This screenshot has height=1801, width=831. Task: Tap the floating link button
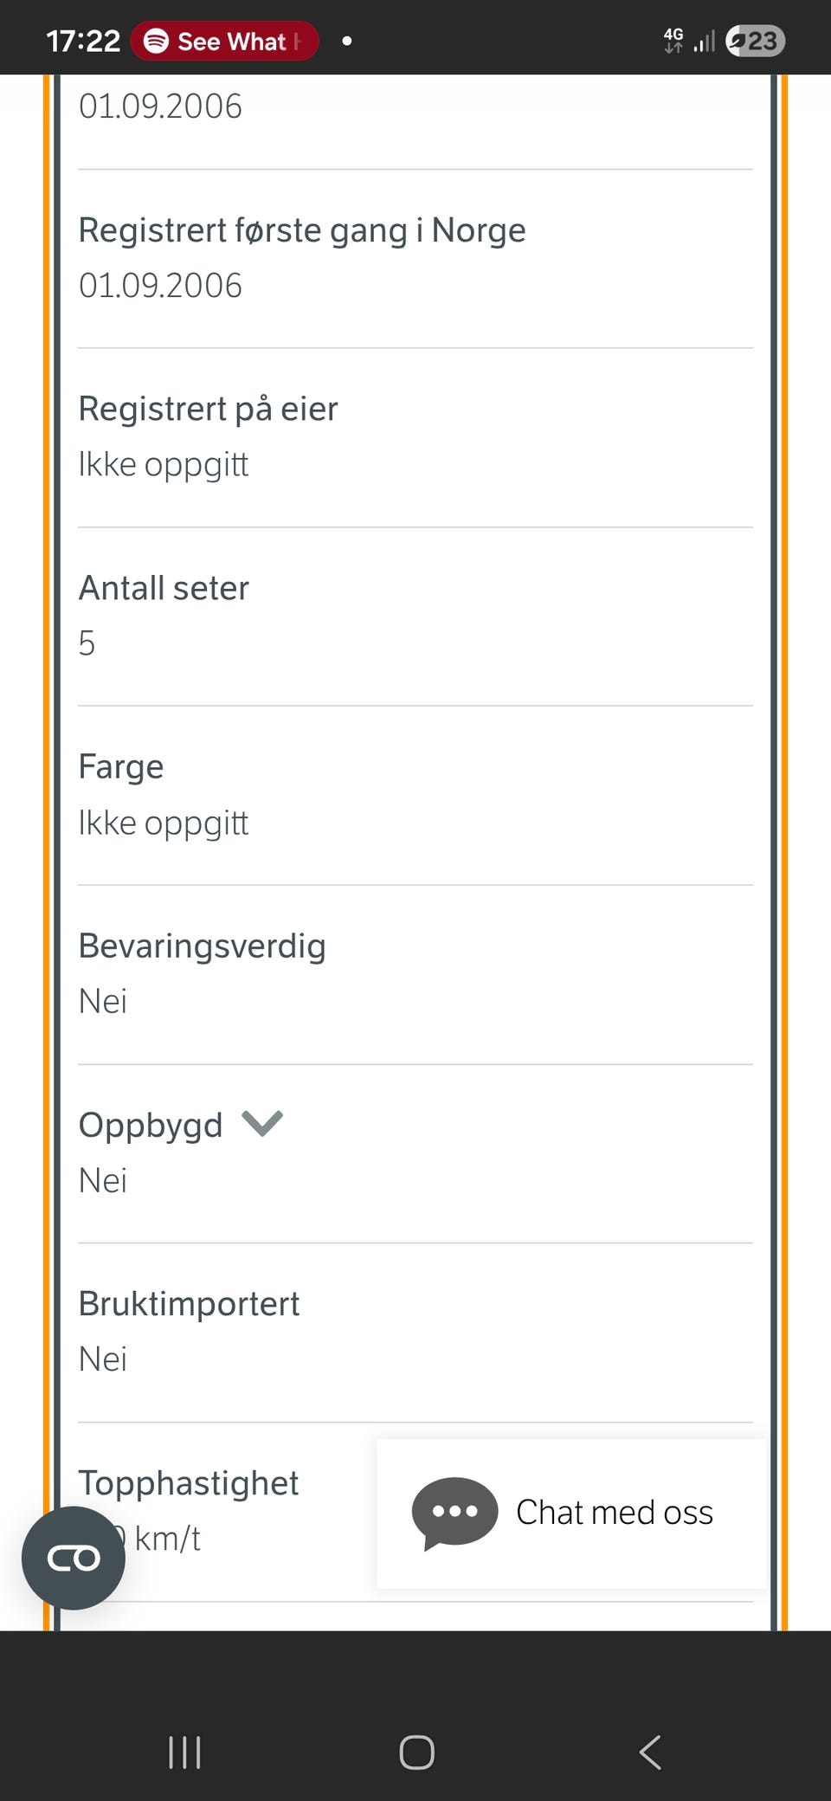coord(74,1558)
